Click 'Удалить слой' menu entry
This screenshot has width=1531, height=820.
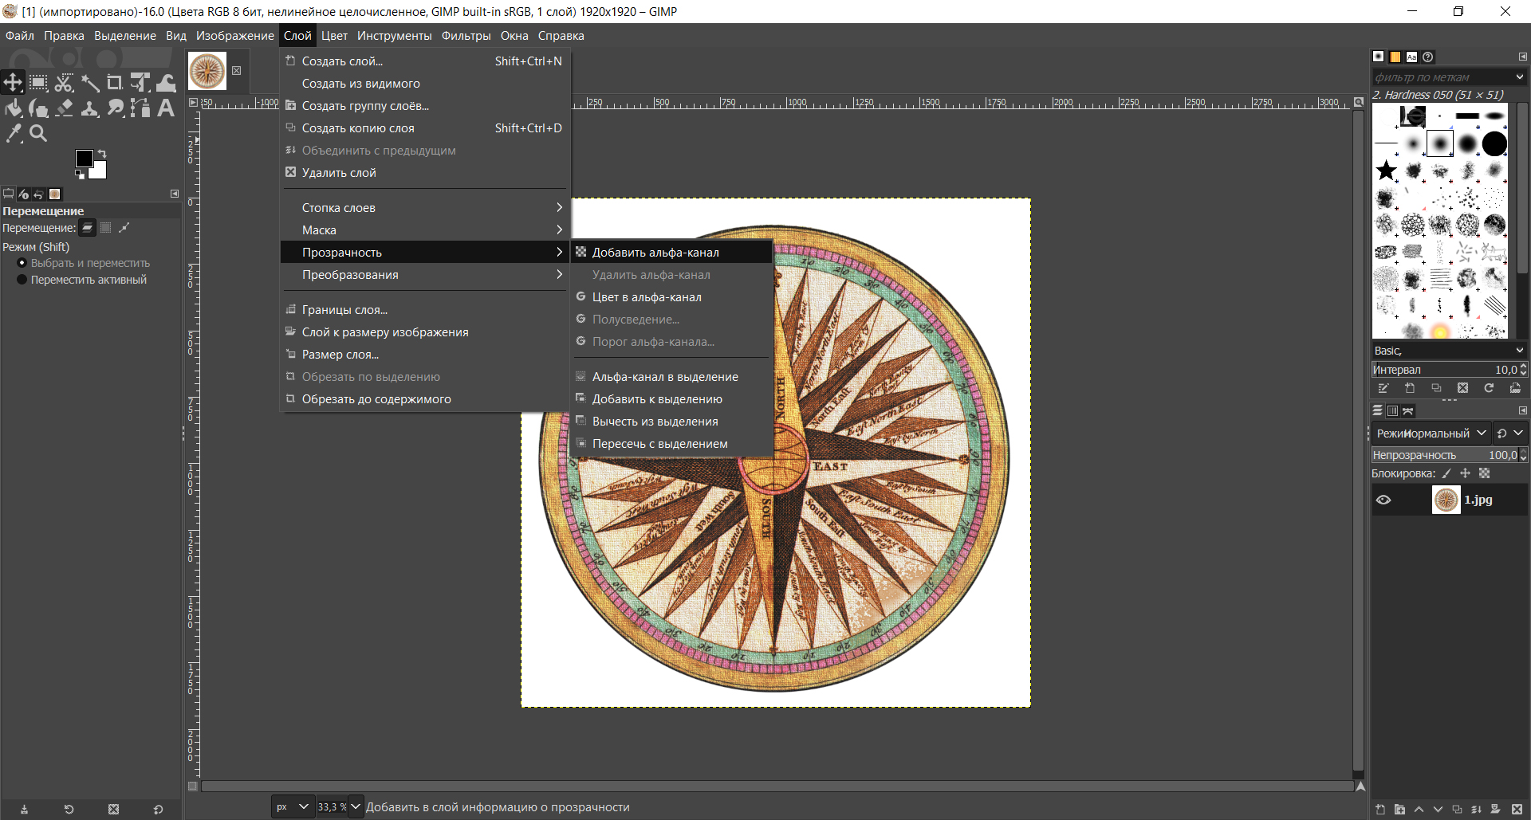426,172
